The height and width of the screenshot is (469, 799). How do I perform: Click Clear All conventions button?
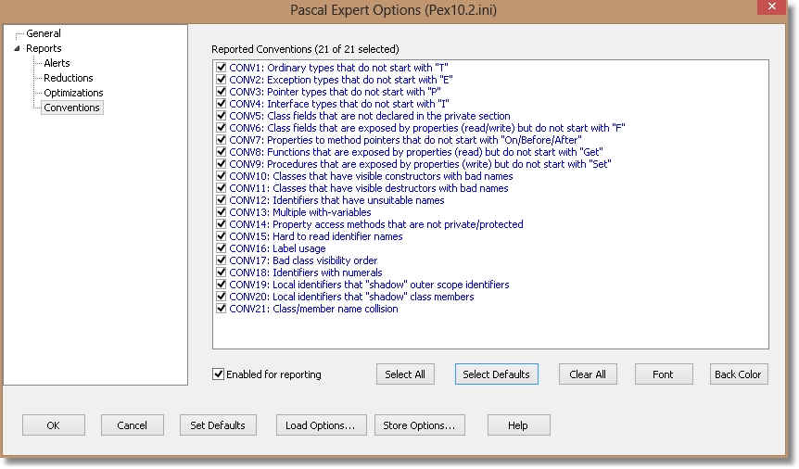coord(588,374)
